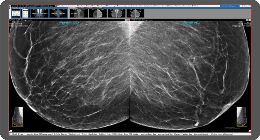Open the Menu in the top-right corner

(244, 6)
